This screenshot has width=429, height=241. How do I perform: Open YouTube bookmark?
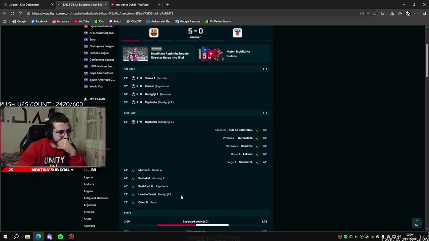click(x=81, y=21)
